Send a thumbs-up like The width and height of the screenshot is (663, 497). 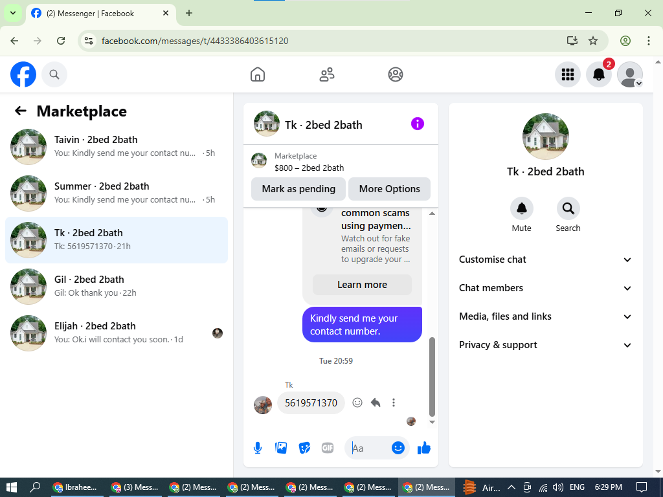point(423,448)
